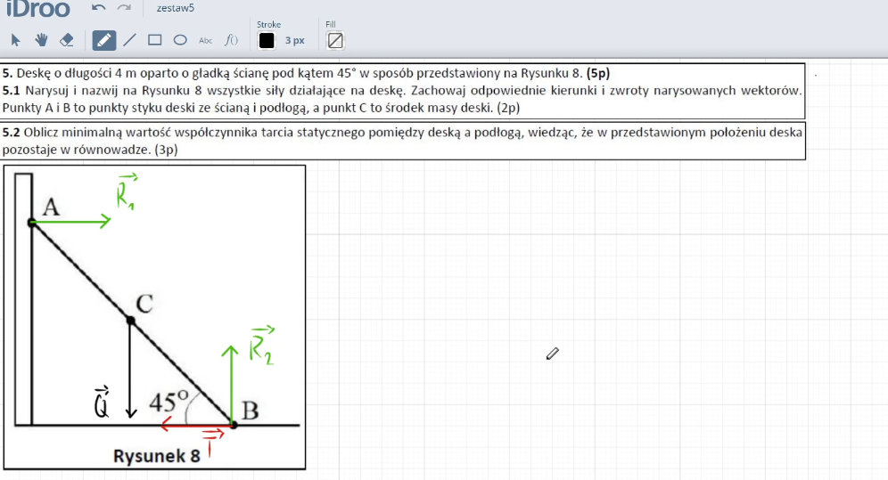The height and width of the screenshot is (480, 888).
Task: Choose the Abc text tool
Action: (206, 40)
